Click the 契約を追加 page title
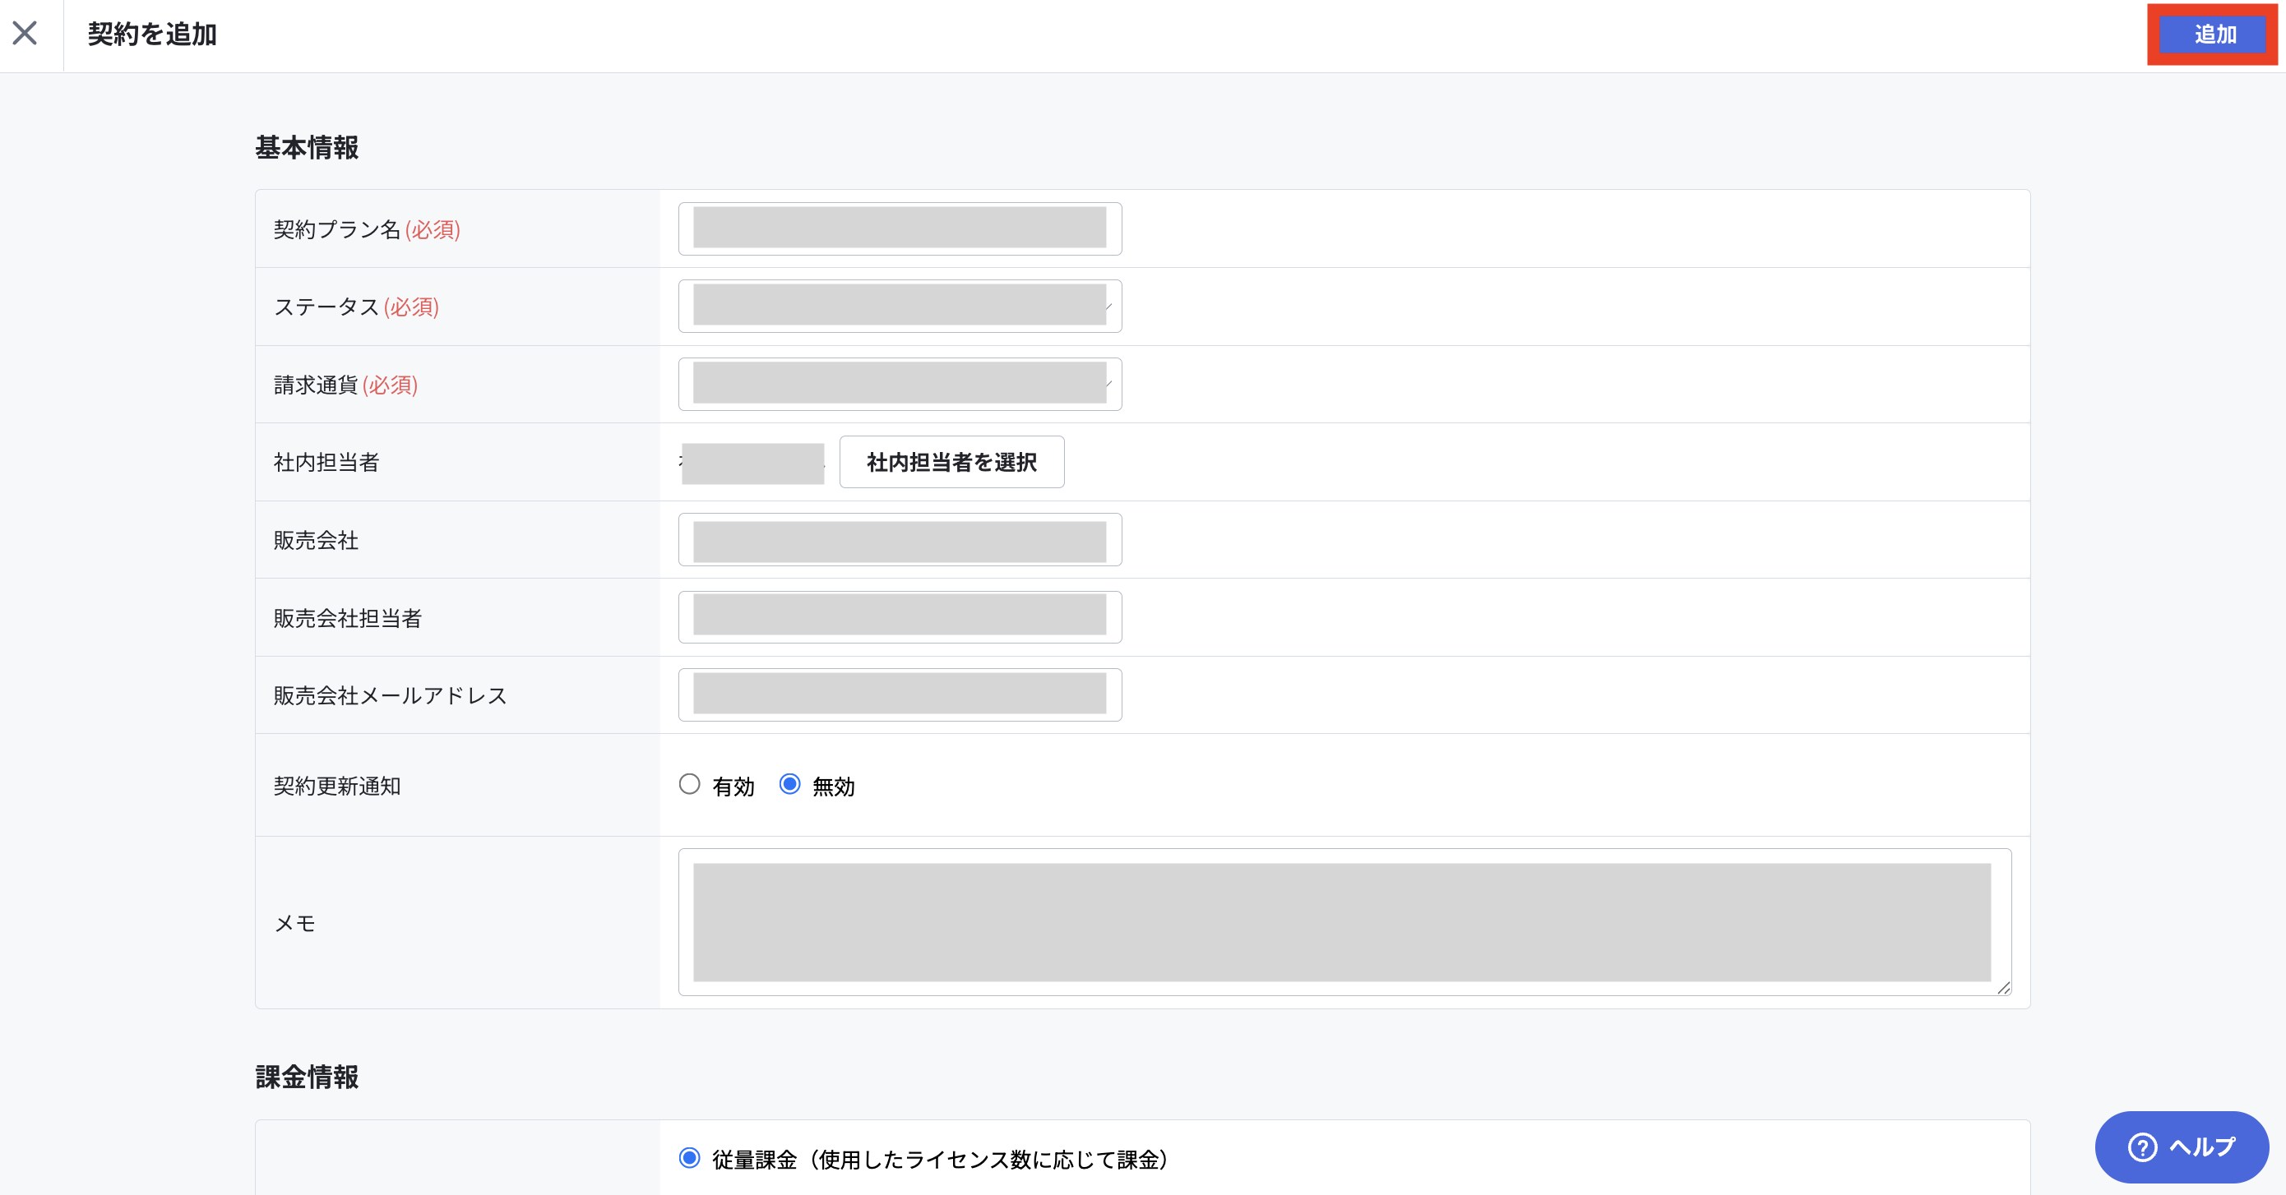The height and width of the screenshot is (1195, 2286). (153, 34)
